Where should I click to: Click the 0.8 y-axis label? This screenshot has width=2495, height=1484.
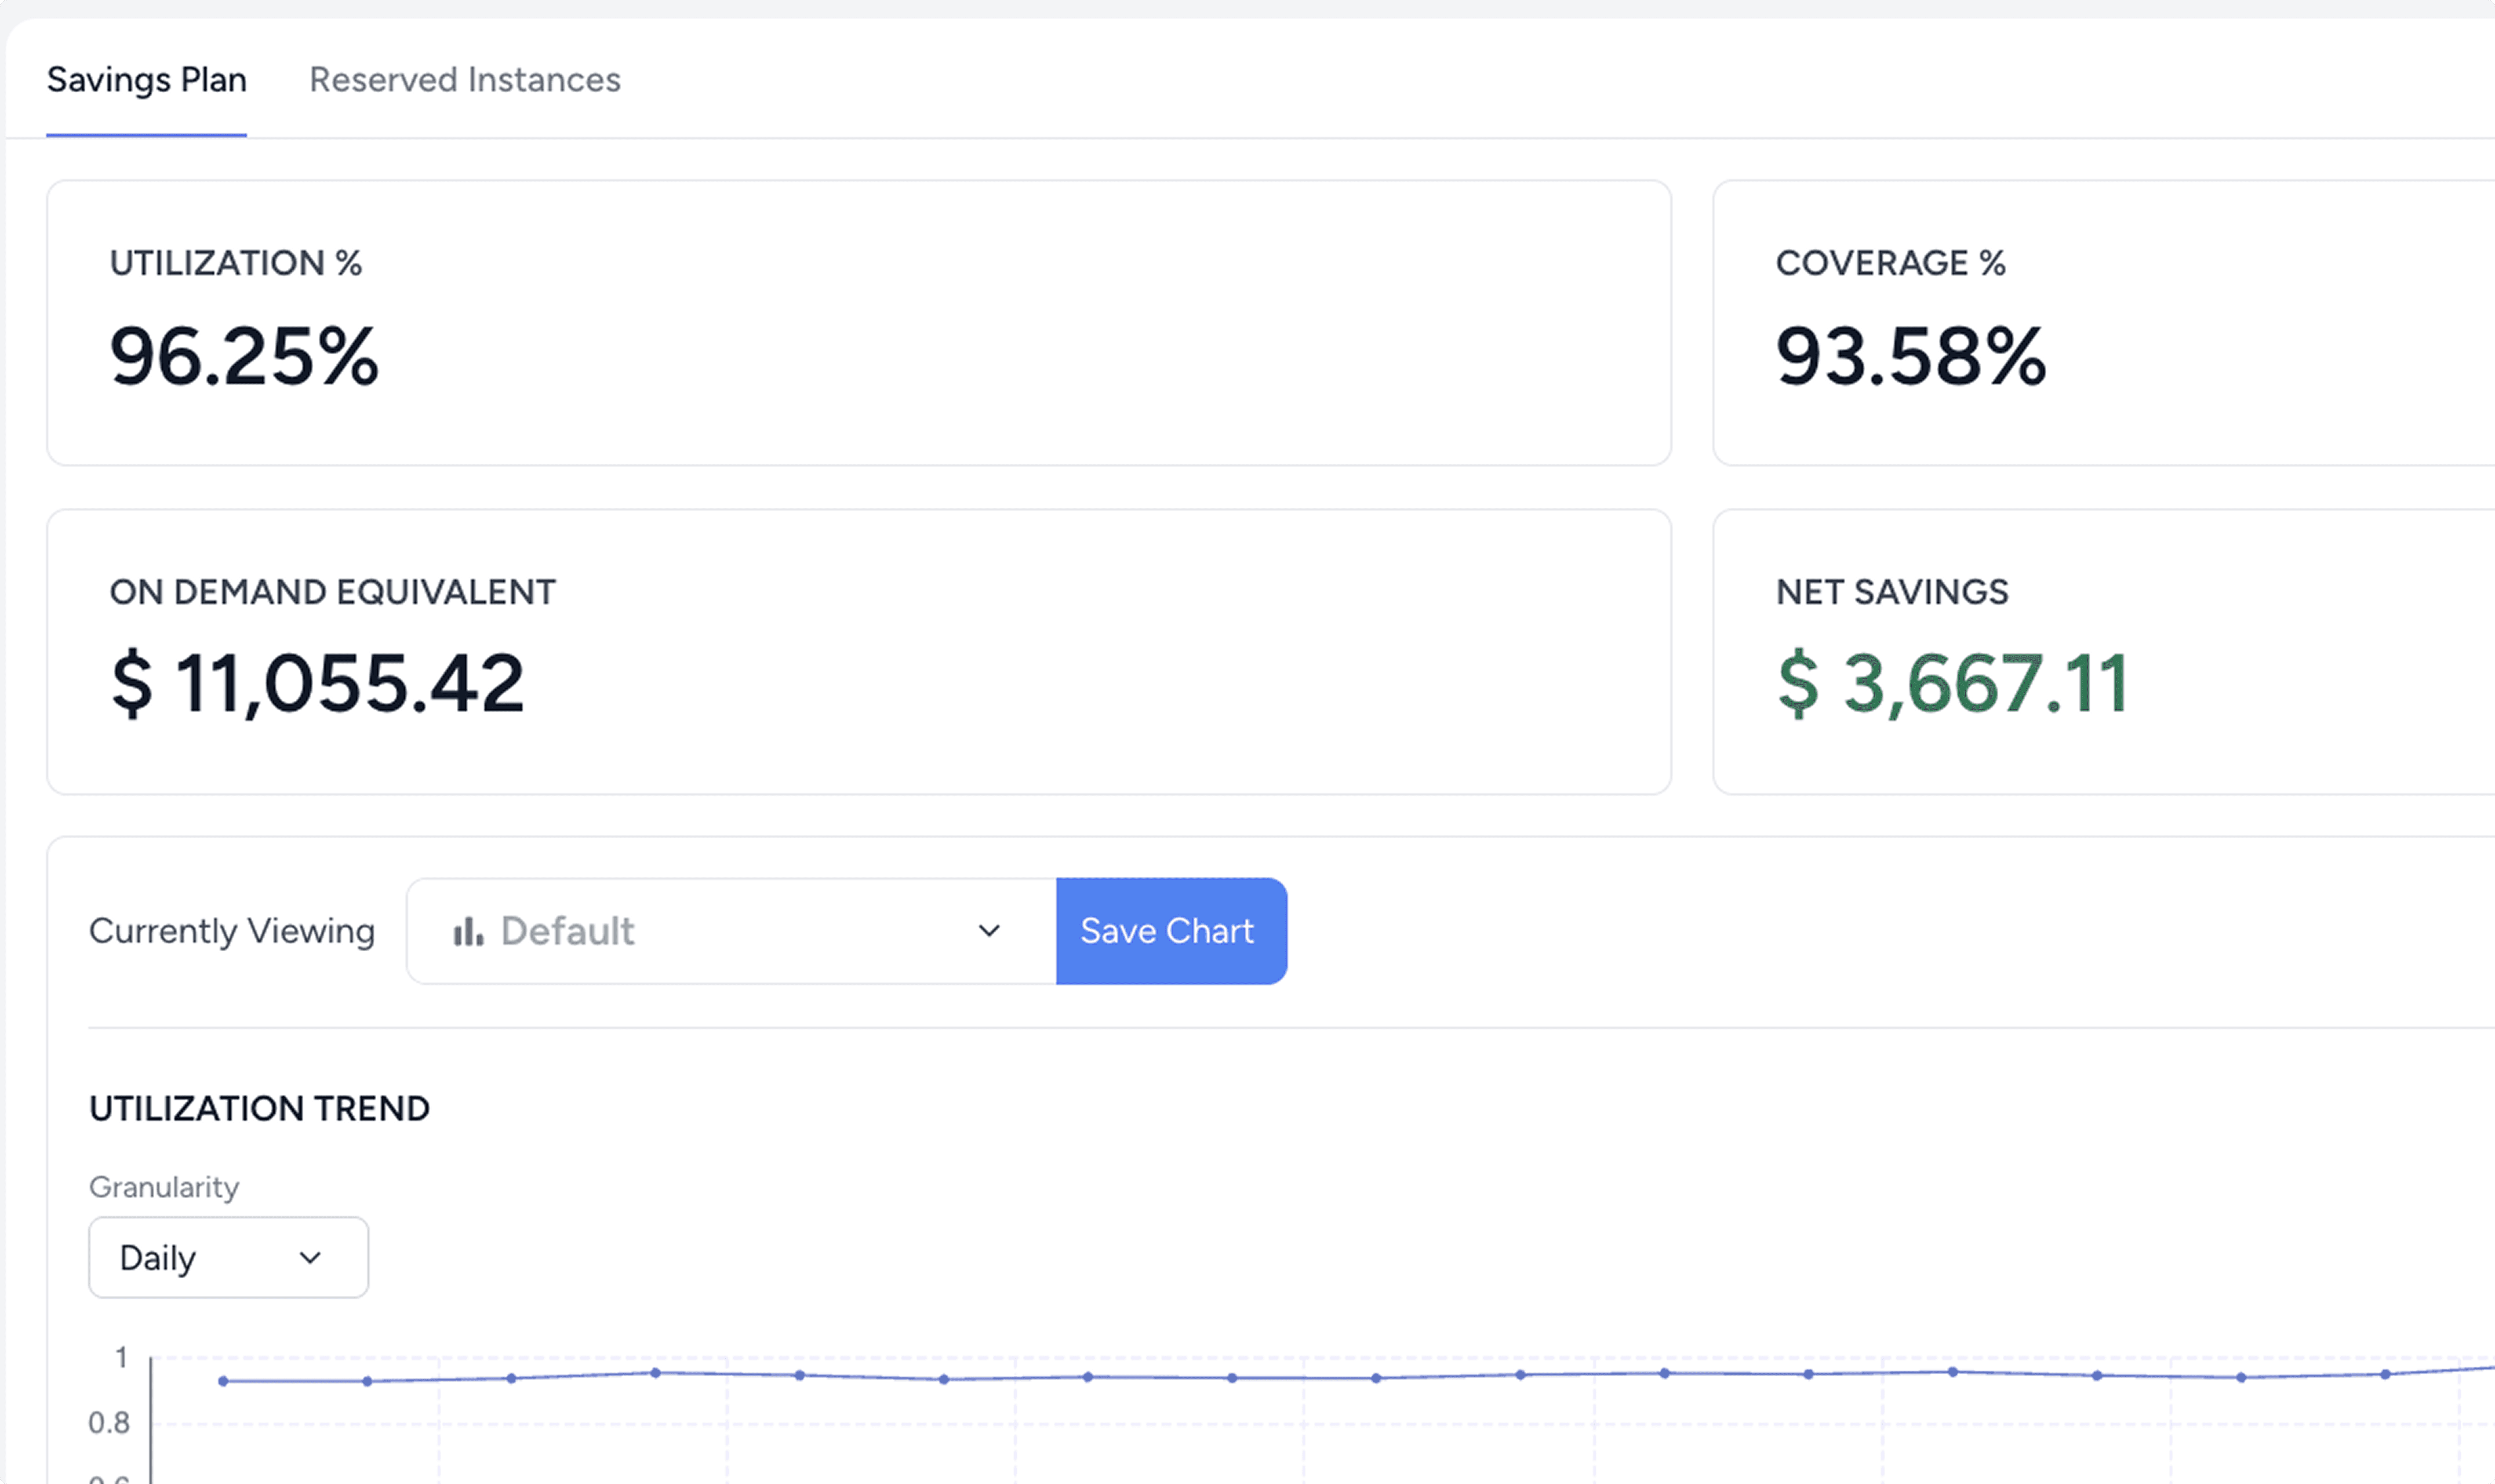point(109,1422)
